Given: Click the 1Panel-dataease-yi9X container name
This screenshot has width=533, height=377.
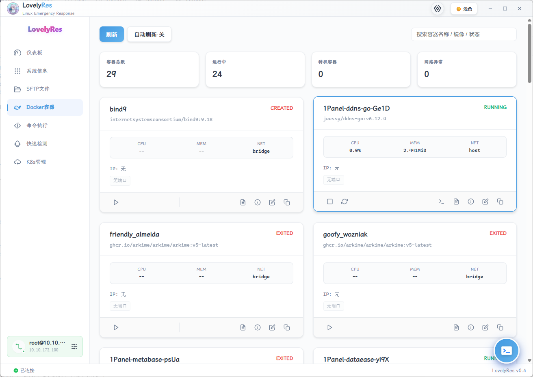Looking at the screenshot, I should 356,360.
